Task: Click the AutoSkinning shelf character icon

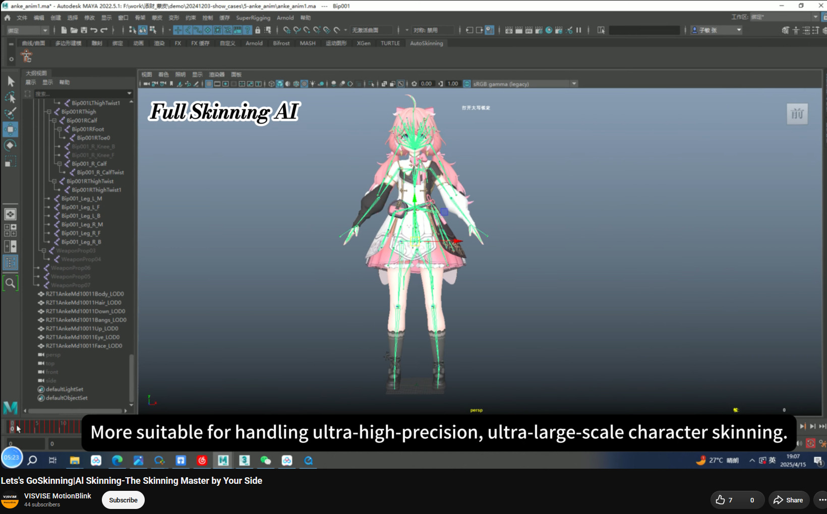Action: tap(27, 56)
